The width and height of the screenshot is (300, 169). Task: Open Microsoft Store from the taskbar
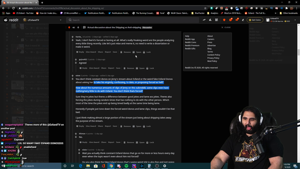(96, 166)
